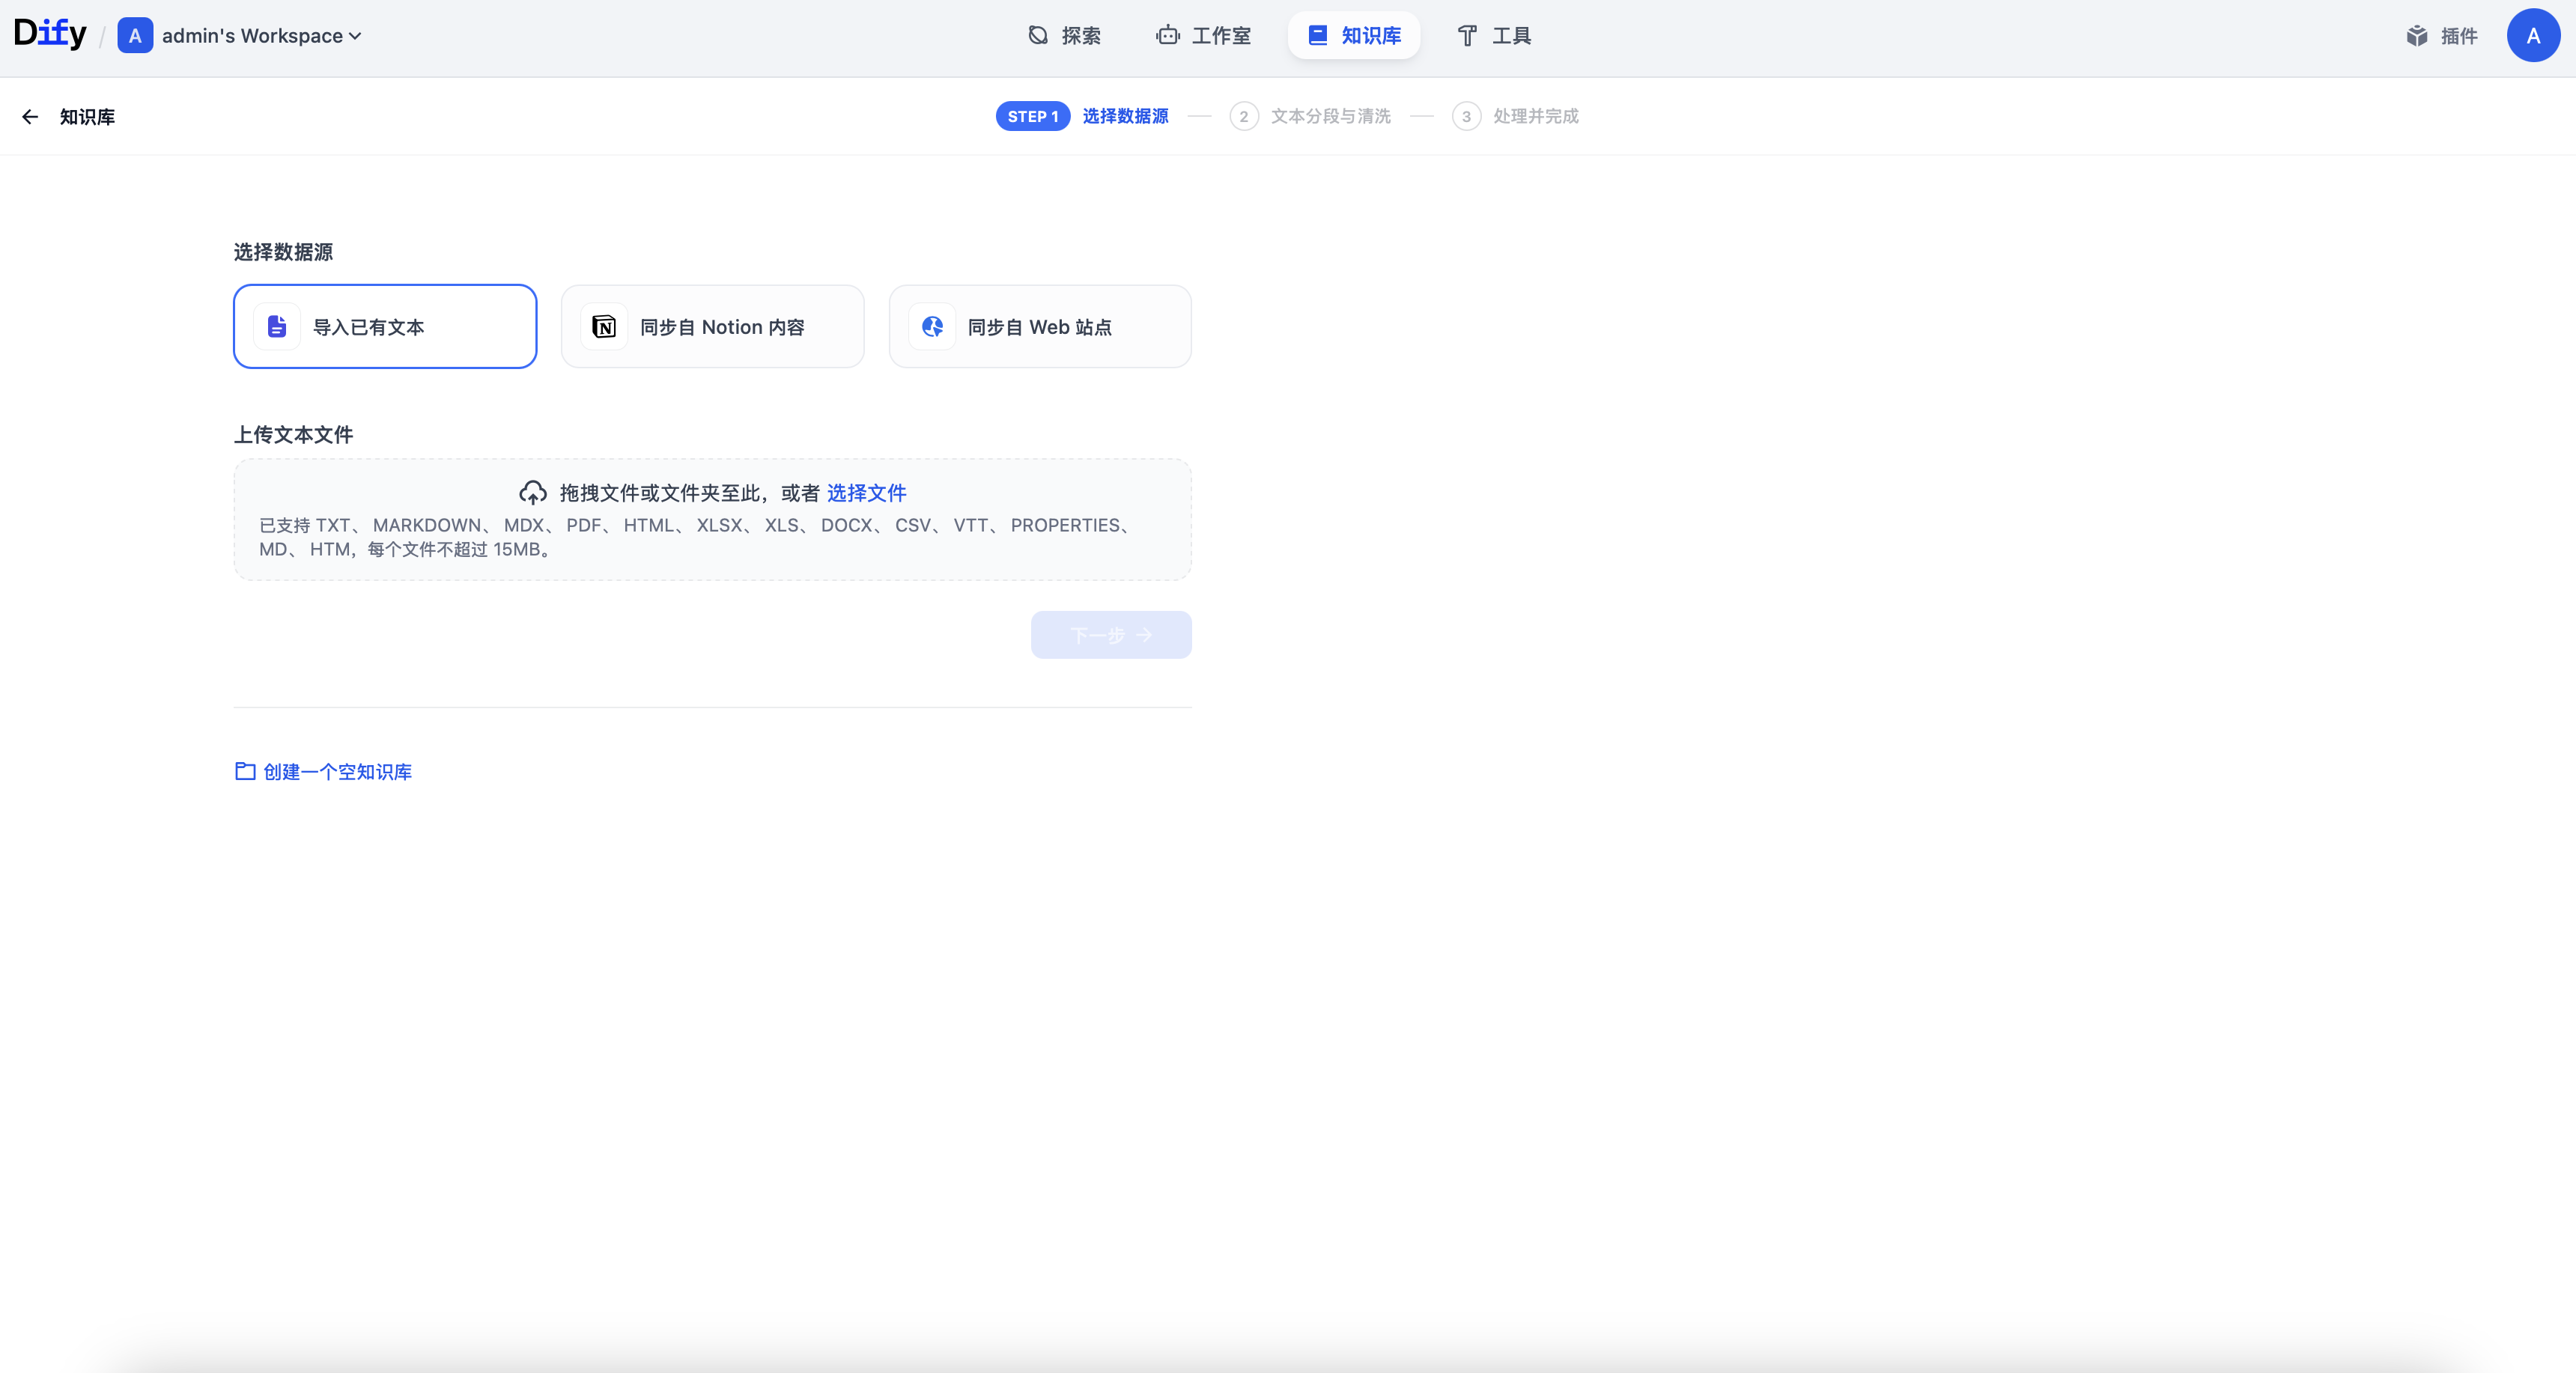The height and width of the screenshot is (1373, 2576).
Task: Click the Notion logo icon
Action: coord(604,327)
